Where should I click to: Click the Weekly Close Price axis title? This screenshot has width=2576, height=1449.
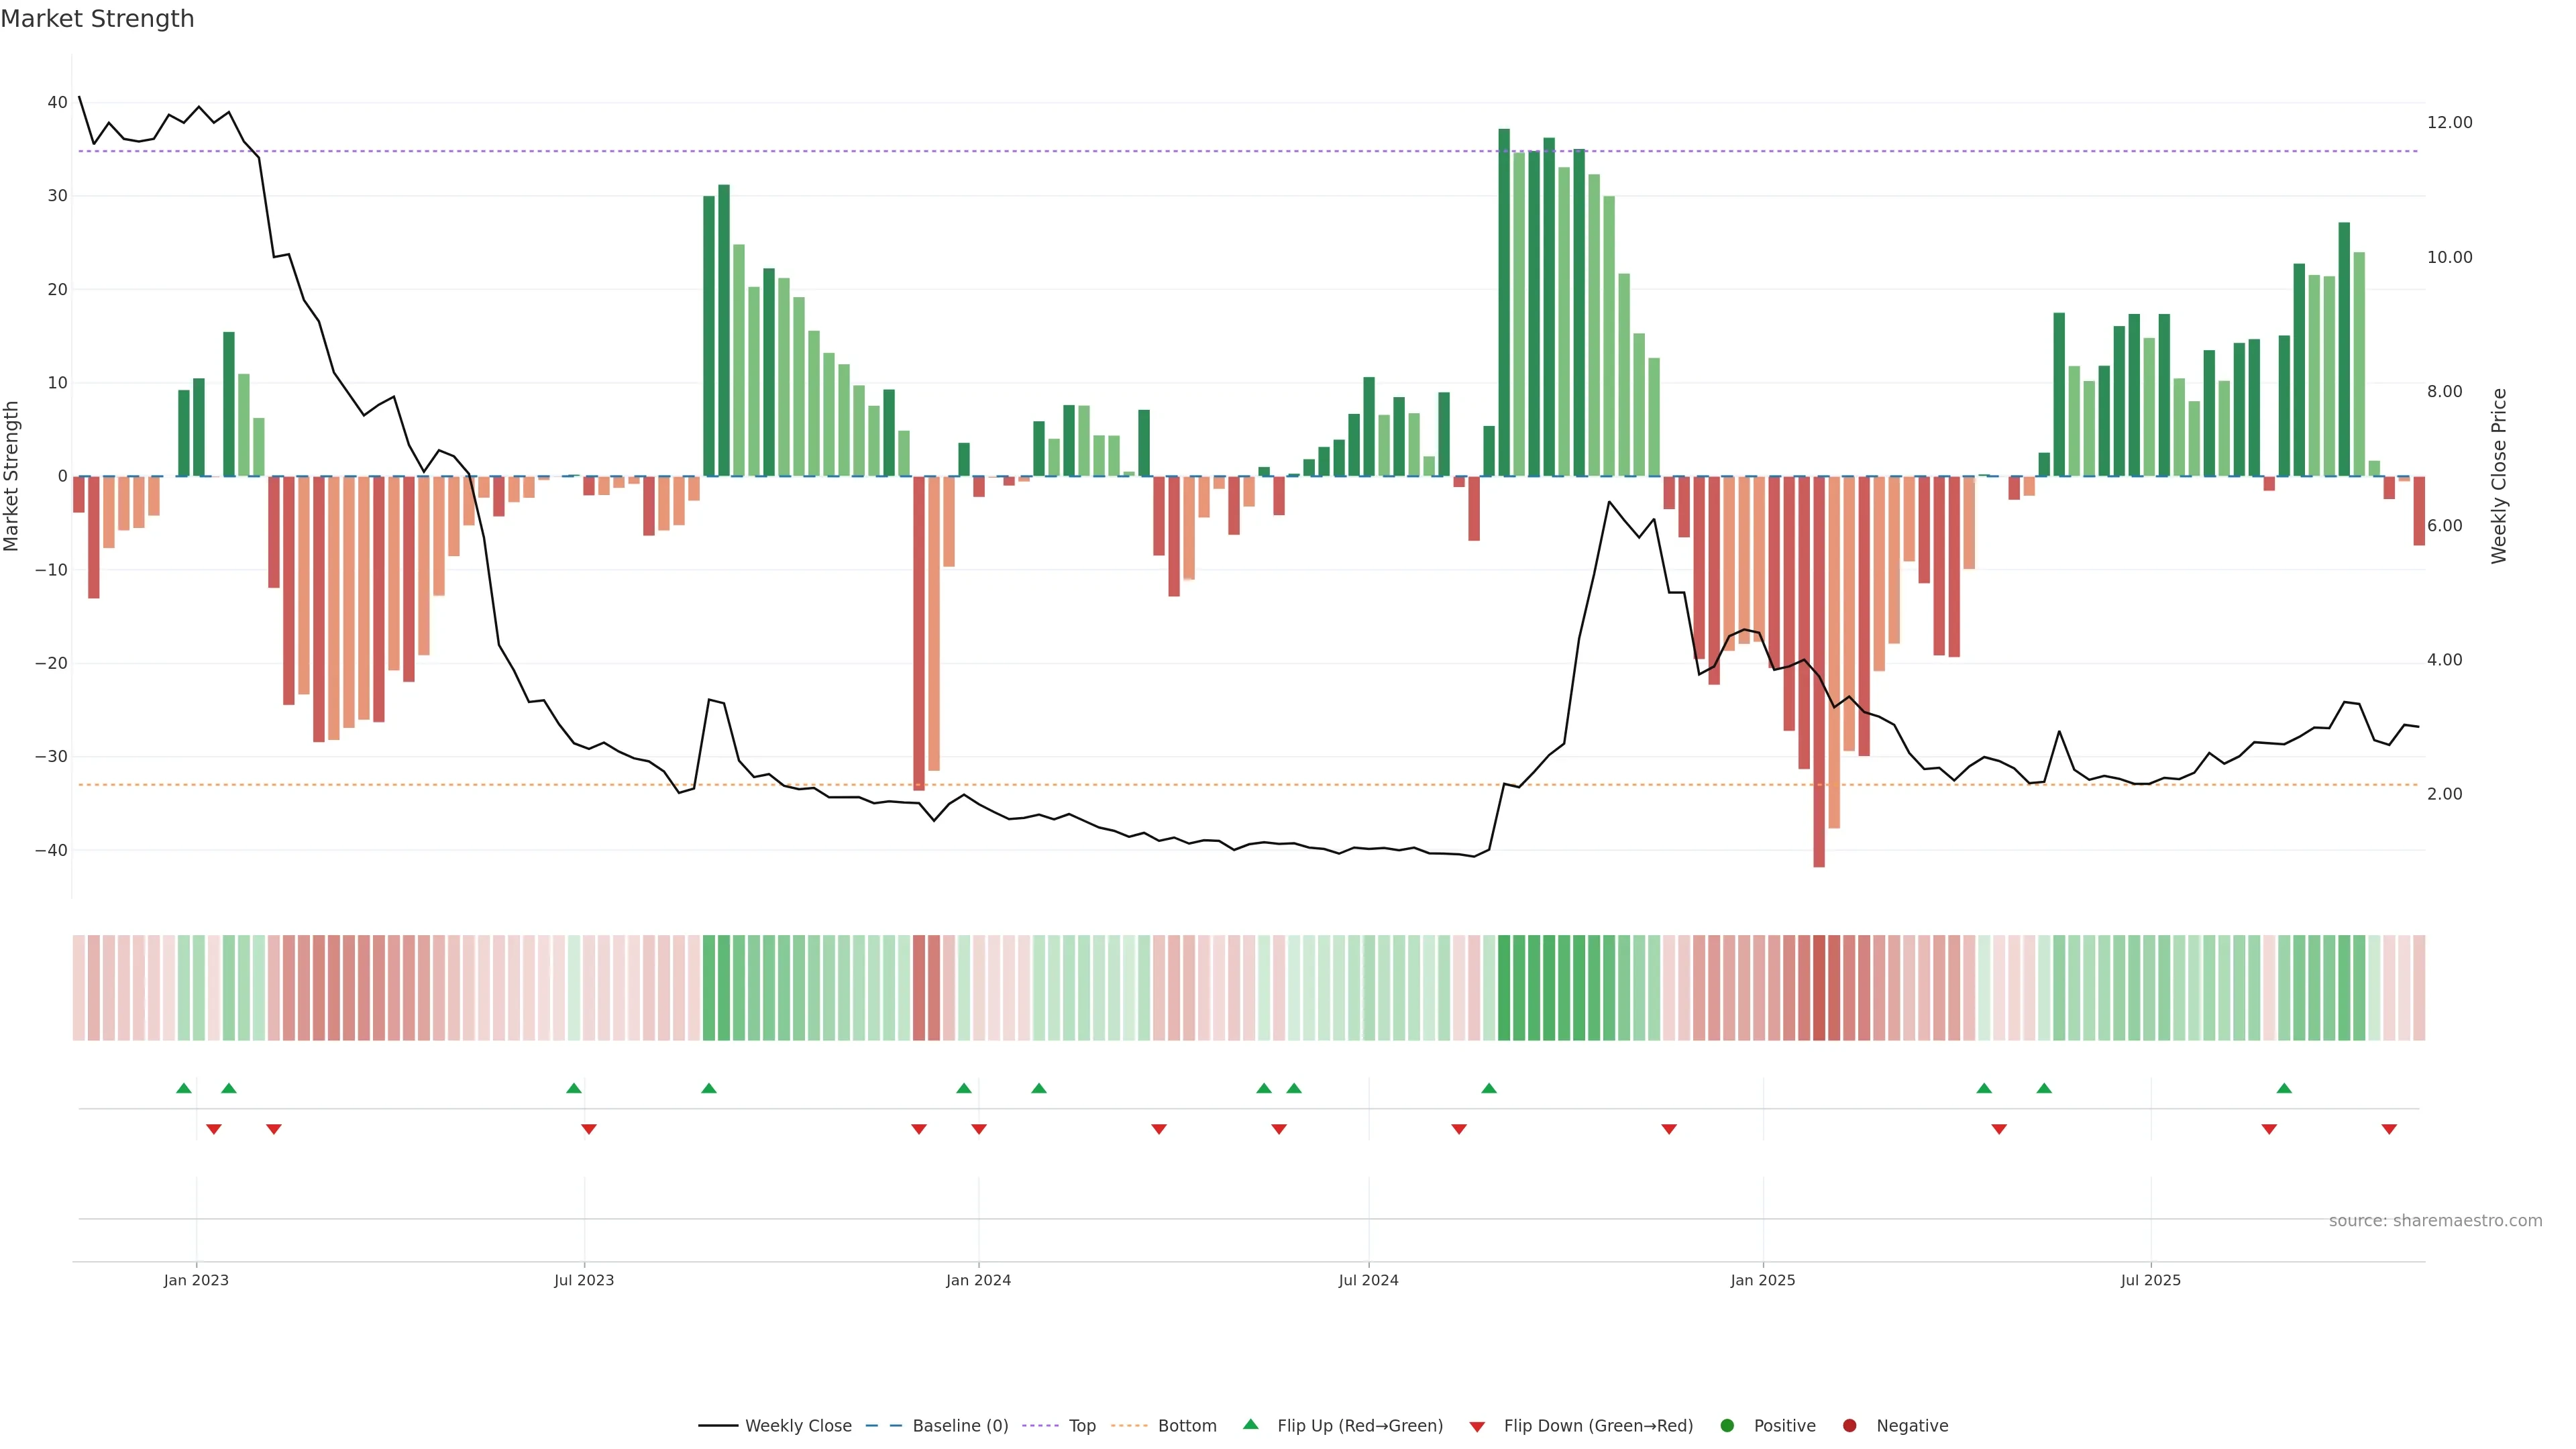[2499, 476]
